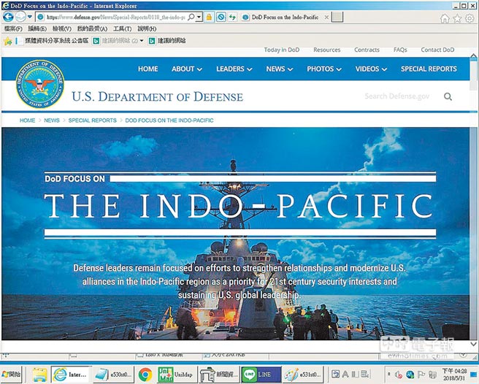Viewport: 479px width, 384px height.
Task: Open the 檔案(F) menu
Action: 13,28
